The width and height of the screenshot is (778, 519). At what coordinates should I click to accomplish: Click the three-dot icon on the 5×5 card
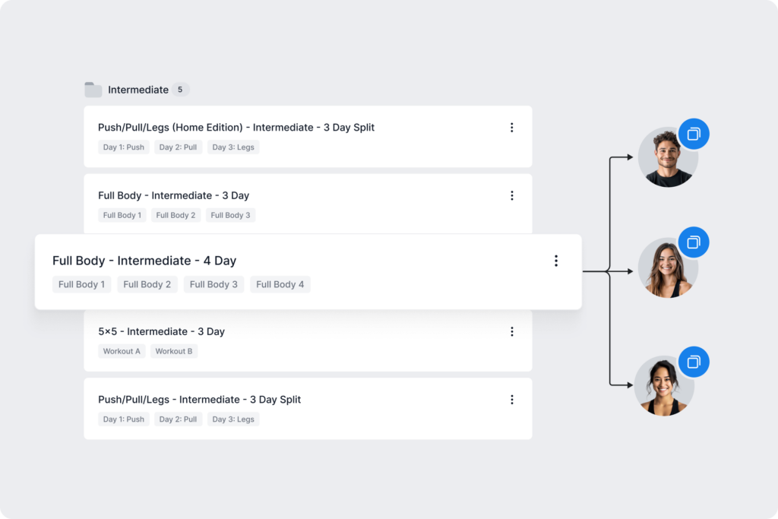pyautogui.click(x=512, y=331)
